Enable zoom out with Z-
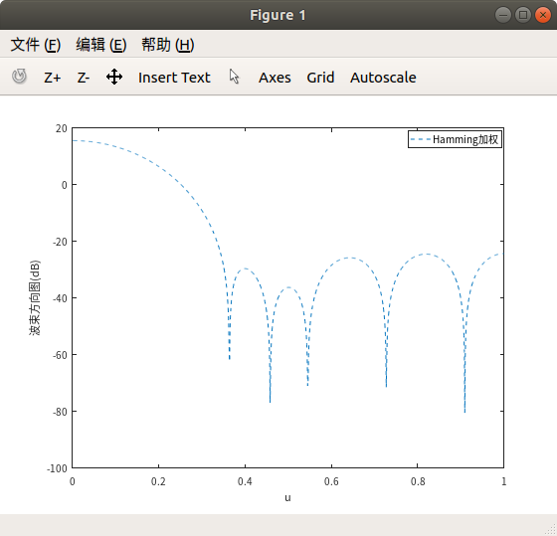Screen dimensions: 557x536 coord(84,78)
